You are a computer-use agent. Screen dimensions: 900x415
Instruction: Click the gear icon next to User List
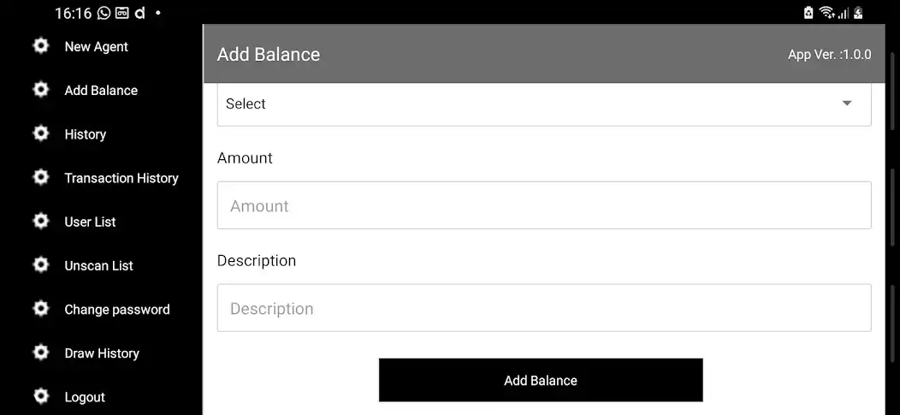pyautogui.click(x=41, y=221)
